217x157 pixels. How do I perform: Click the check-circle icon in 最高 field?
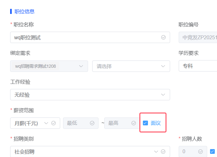point(134,123)
